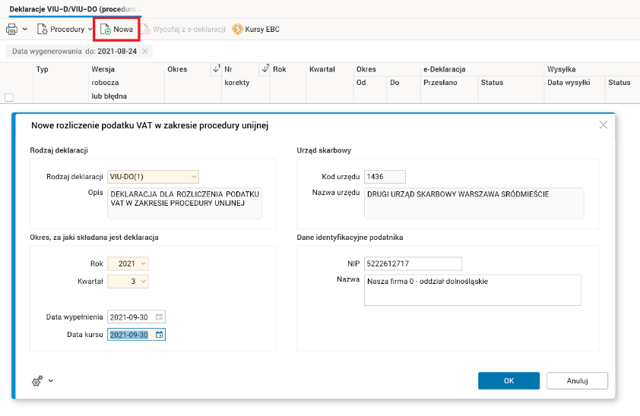The width and height of the screenshot is (640, 416).
Task: Create a new declaration with Nowa
Action: pos(116,30)
